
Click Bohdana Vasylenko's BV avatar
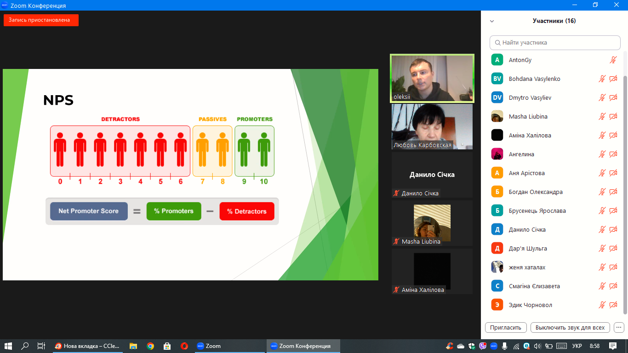(x=497, y=79)
